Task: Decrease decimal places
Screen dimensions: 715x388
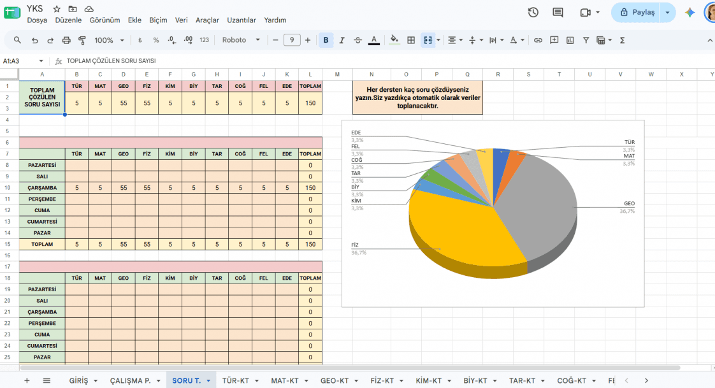Action: (172, 40)
